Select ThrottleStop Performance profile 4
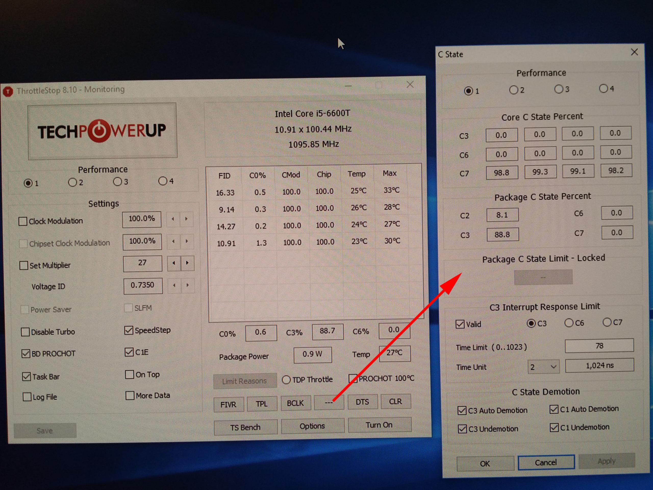This screenshot has height=490, width=653. [163, 180]
